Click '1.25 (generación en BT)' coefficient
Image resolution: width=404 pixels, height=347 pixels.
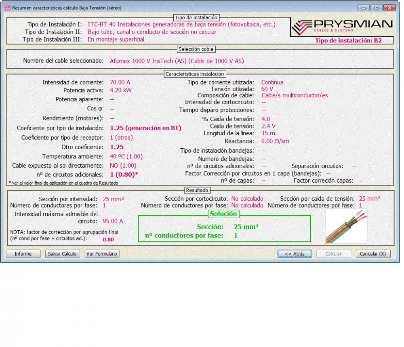tap(145, 128)
